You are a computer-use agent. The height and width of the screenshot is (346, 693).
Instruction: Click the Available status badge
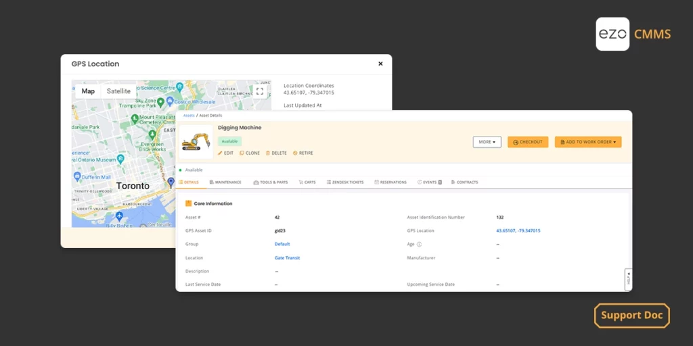[229, 142]
